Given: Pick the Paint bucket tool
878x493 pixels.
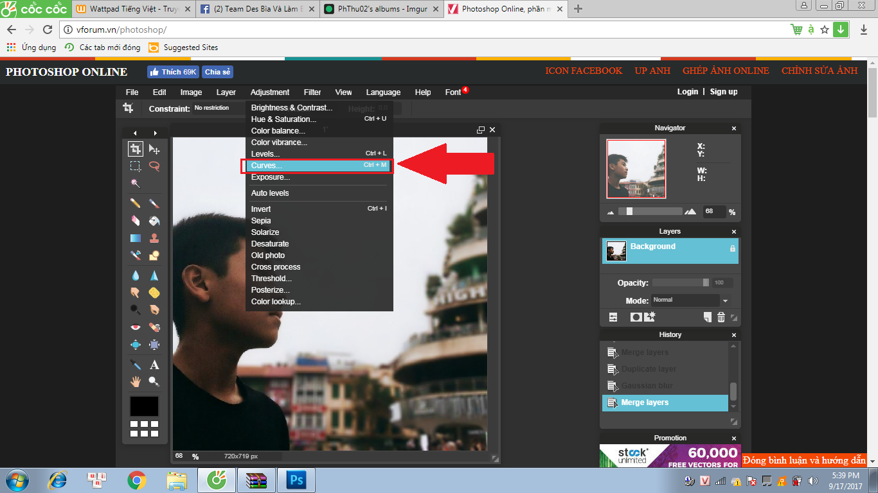Looking at the screenshot, I should point(154,221).
